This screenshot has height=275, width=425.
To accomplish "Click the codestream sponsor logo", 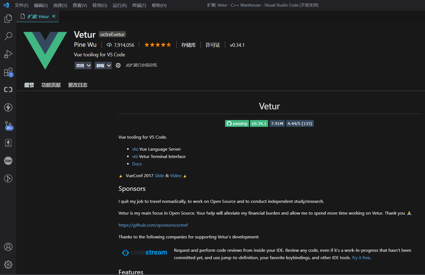I will 144,253.
